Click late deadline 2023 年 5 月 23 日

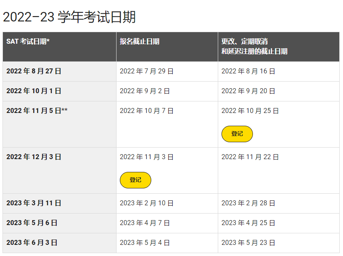click(248, 243)
